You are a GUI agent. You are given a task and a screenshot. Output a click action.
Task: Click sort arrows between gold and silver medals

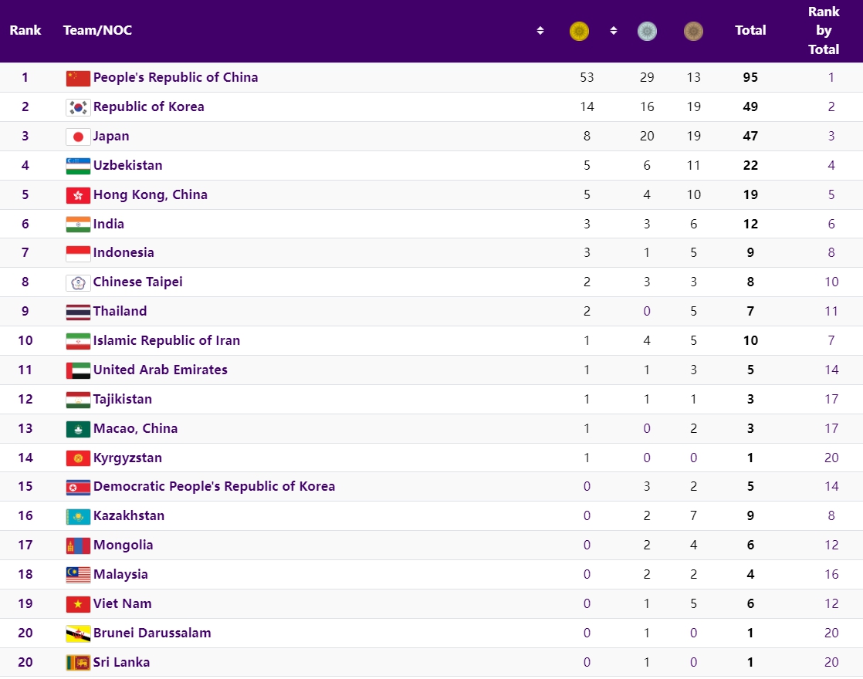coord(614,31)
